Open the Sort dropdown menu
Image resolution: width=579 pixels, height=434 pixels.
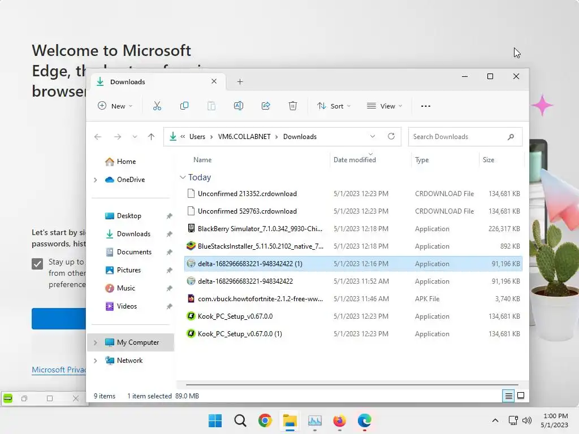[334, 106]
